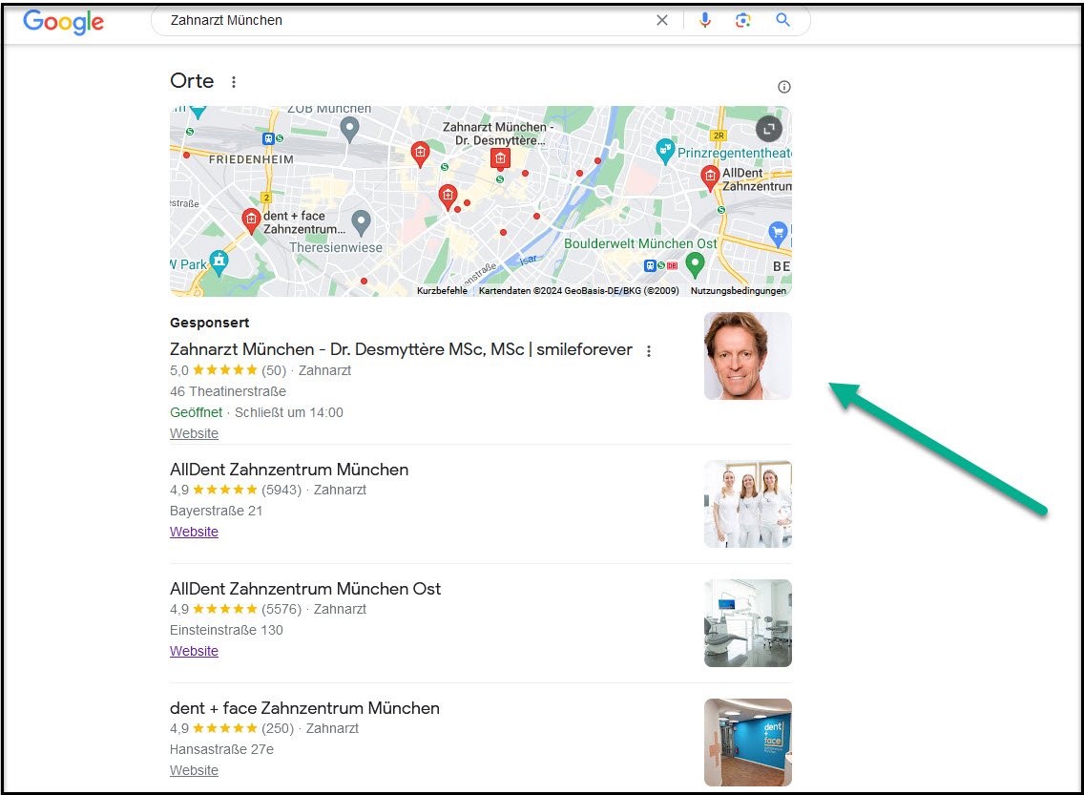Open Google Lens image search

pos(743,20)
